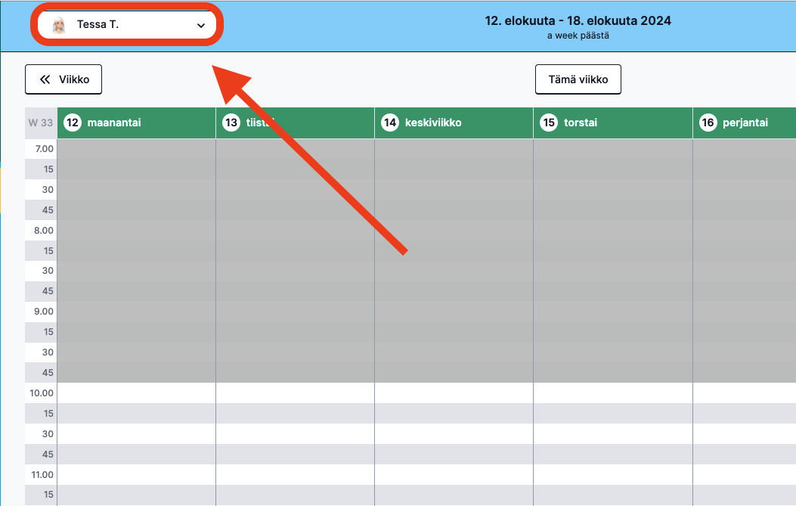Select Wednesday 10.30 time slot

(x=454, y=434)
